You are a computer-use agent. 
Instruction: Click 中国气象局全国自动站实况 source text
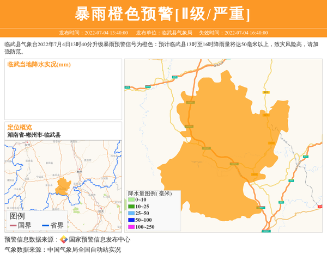tap(84, 250)
